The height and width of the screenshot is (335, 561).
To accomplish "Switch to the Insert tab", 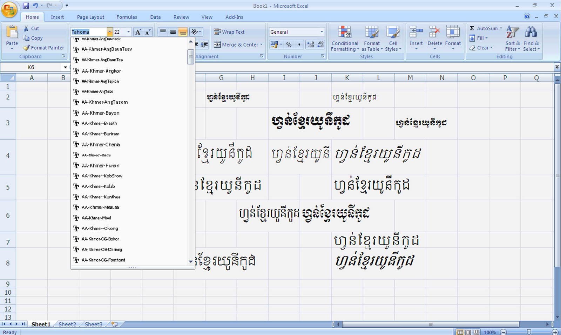I will 57,17.
